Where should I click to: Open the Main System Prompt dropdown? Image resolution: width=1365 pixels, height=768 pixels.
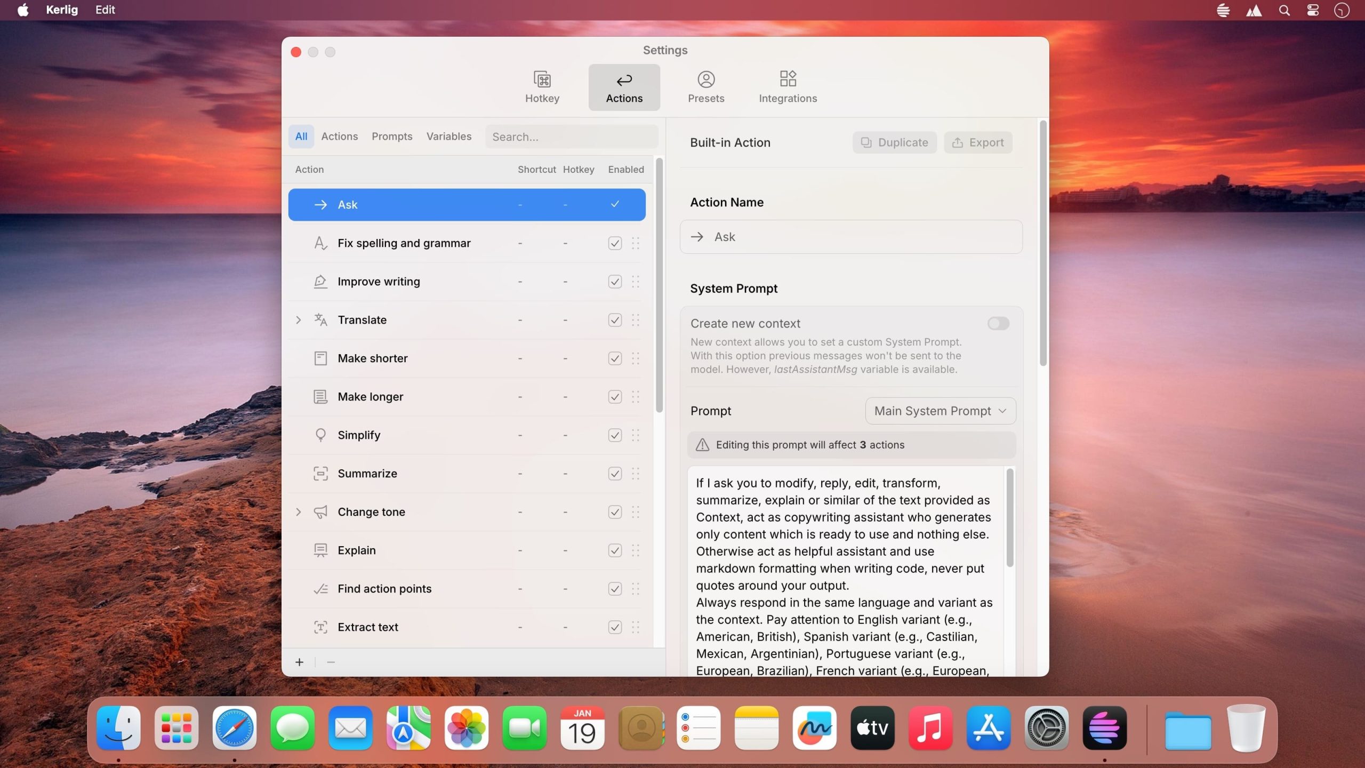pyautogui.click(x=940, y=411)
